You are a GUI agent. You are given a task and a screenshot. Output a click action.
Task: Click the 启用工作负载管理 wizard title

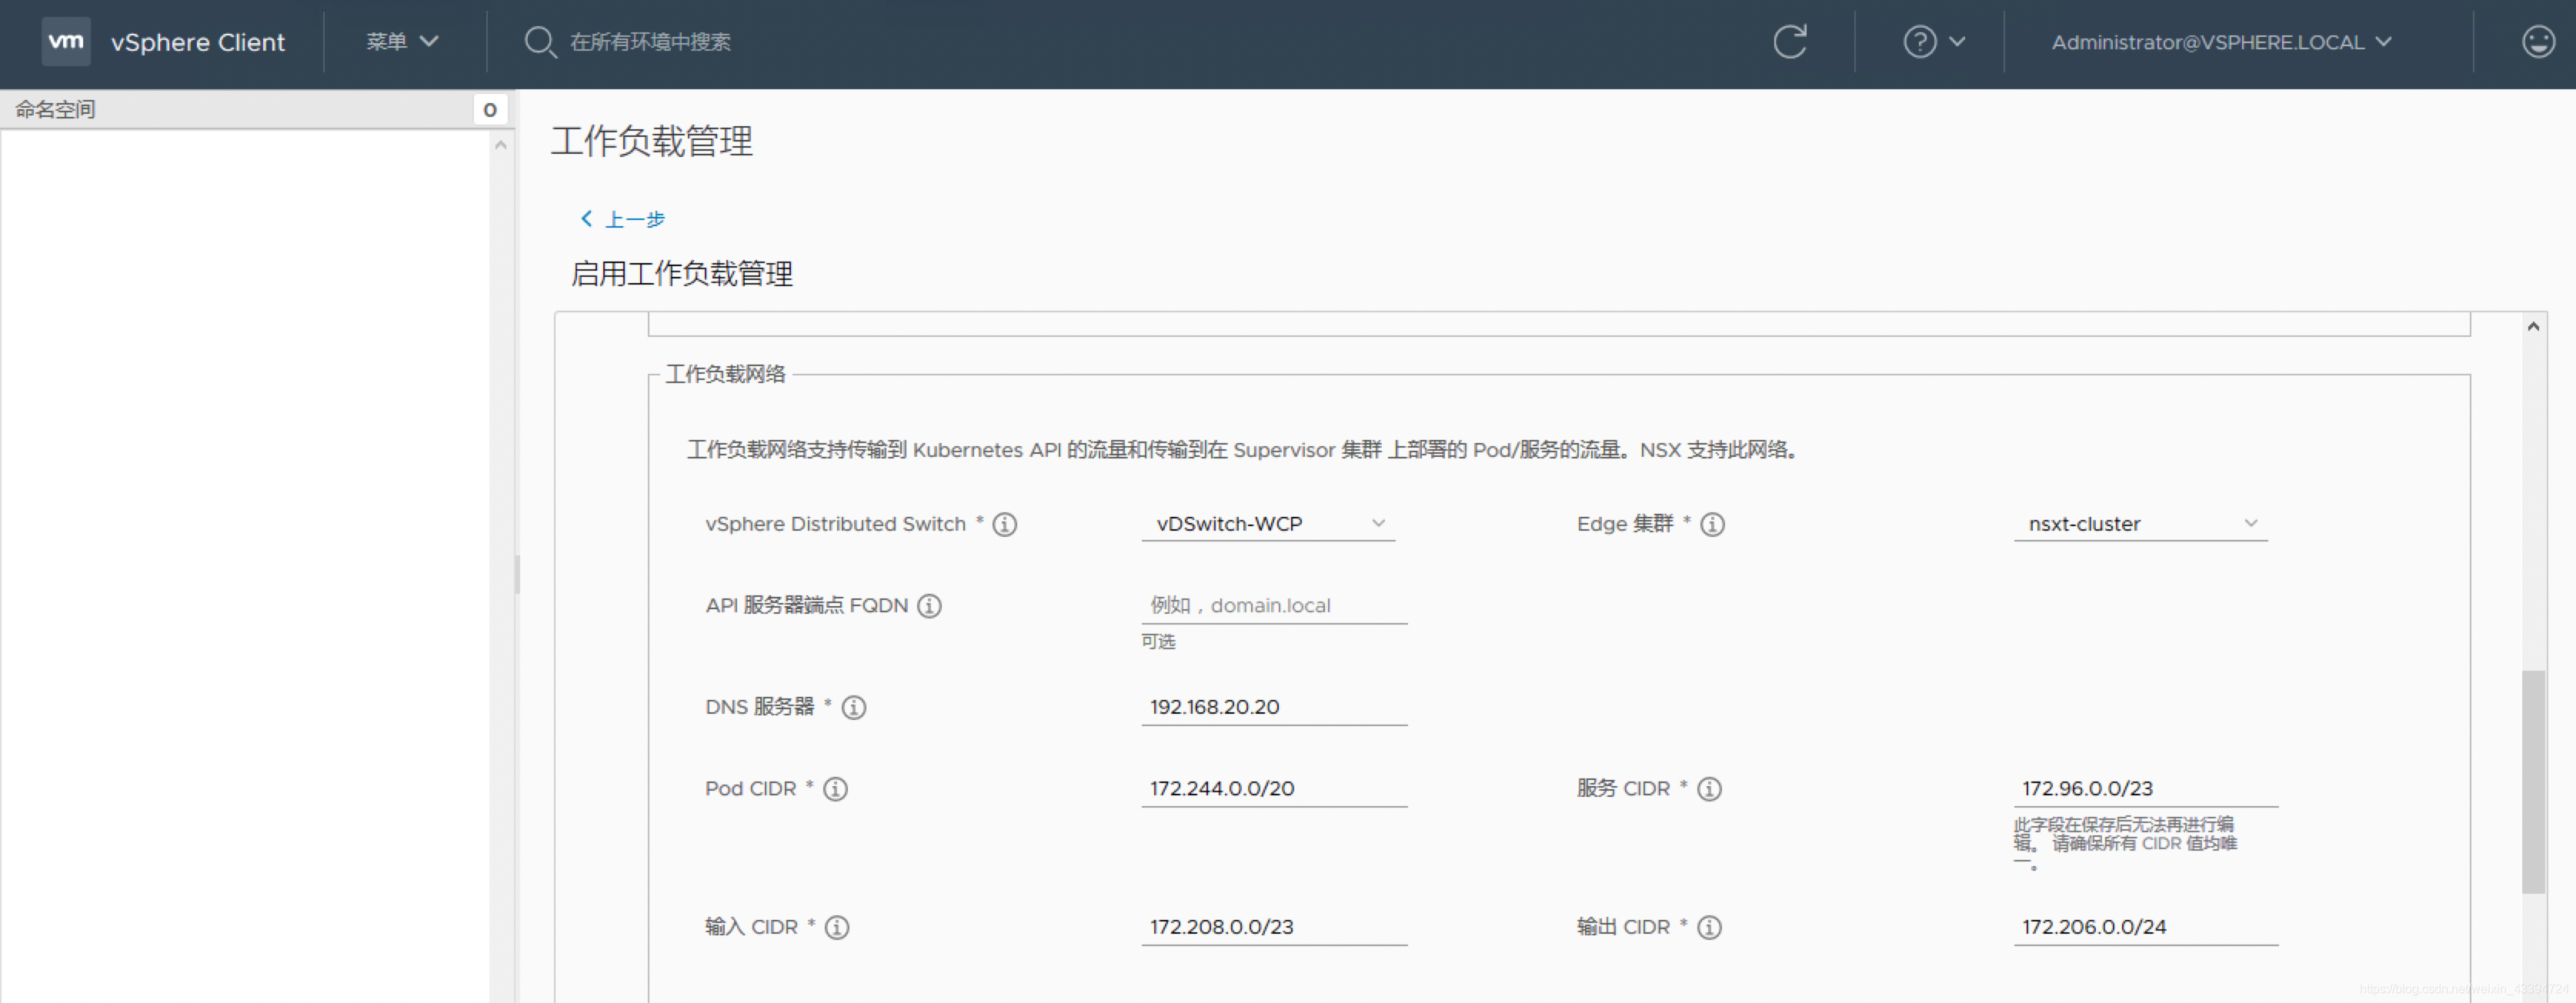point(682,273)
